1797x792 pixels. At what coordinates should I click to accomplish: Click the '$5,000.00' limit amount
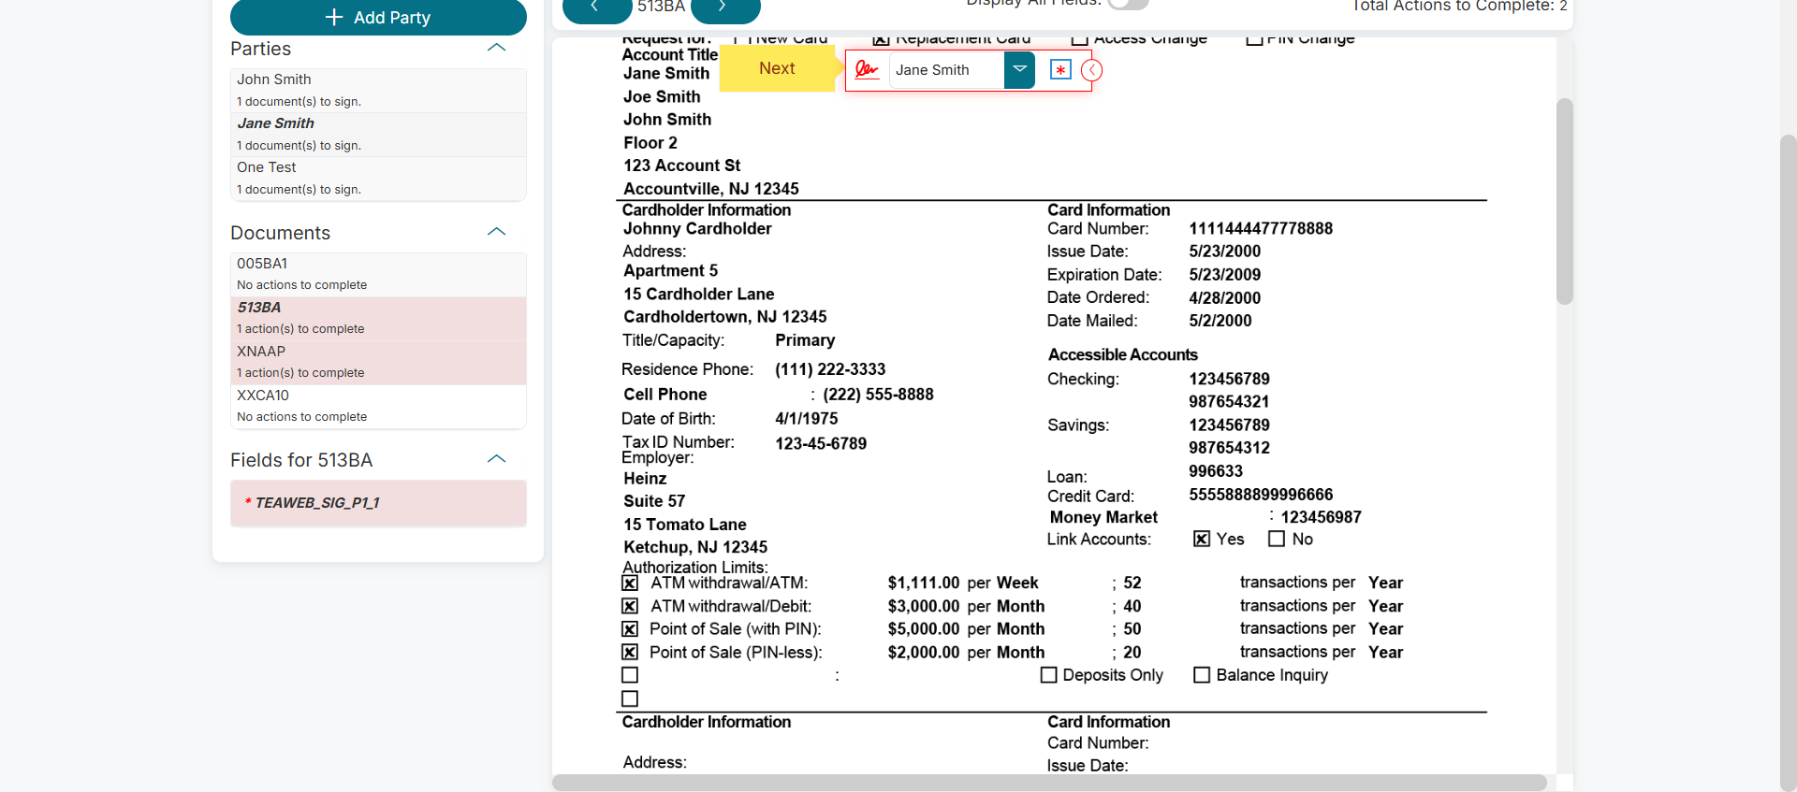click(924, 629)
